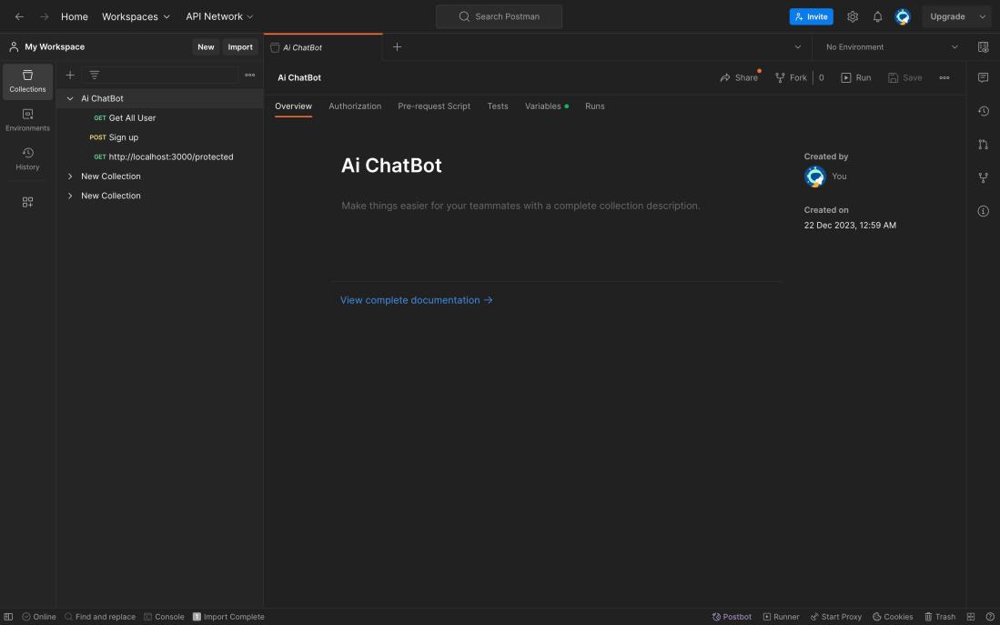This screenshot has height=625, width=1000.
Task: Open settings gear icon in header
Action: tap(853, 16)
